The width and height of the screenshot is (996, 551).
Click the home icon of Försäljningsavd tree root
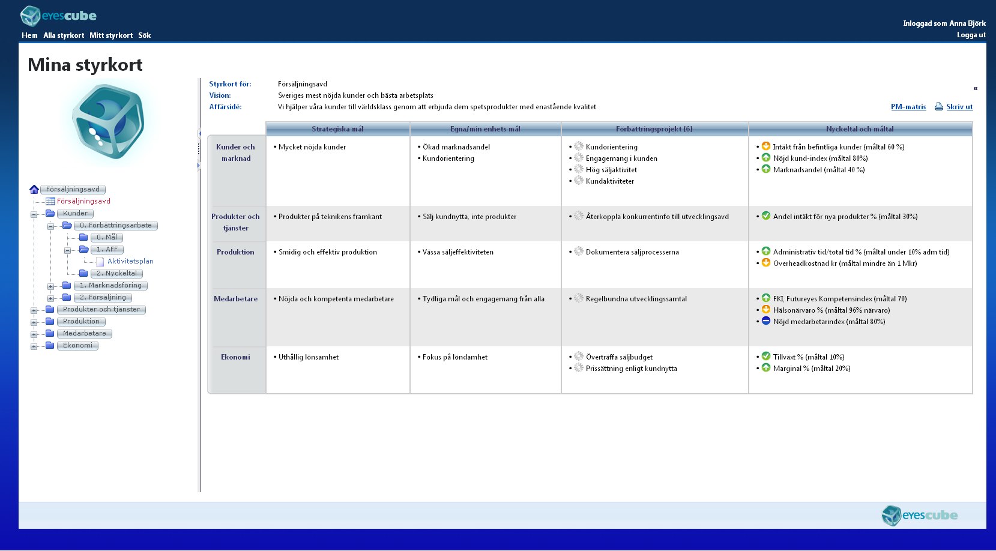click(34, 190)
